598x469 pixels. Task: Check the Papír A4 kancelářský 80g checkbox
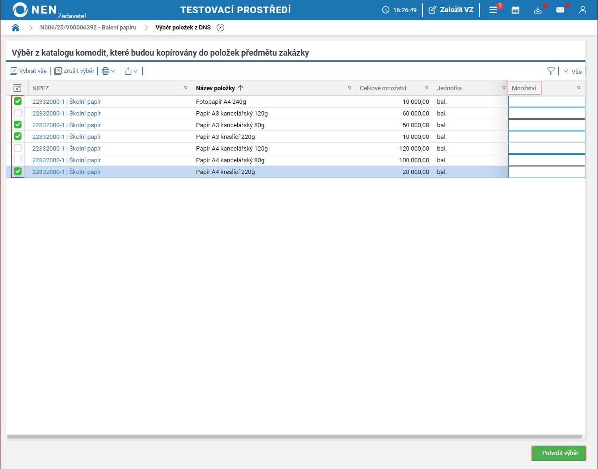pyautogui.click(x=18, y=160)
